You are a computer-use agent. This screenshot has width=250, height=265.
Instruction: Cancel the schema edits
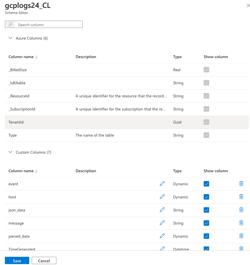44,261
